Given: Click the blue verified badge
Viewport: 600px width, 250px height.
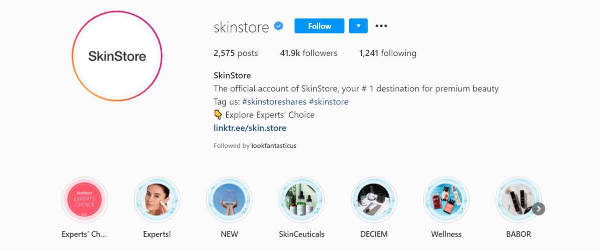Looking at the screenshot, I should tap(279, 26).
